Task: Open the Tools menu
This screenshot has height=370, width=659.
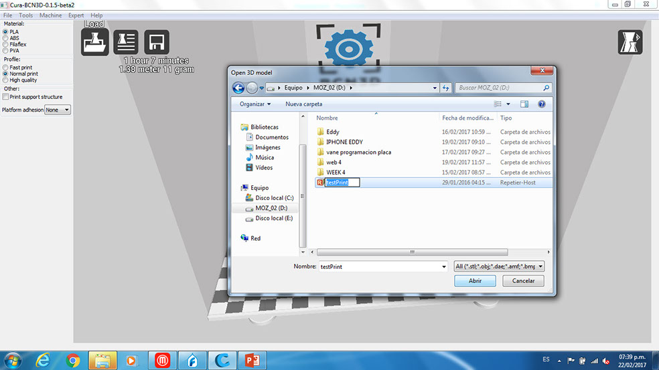Action: (x=25, y=15)
